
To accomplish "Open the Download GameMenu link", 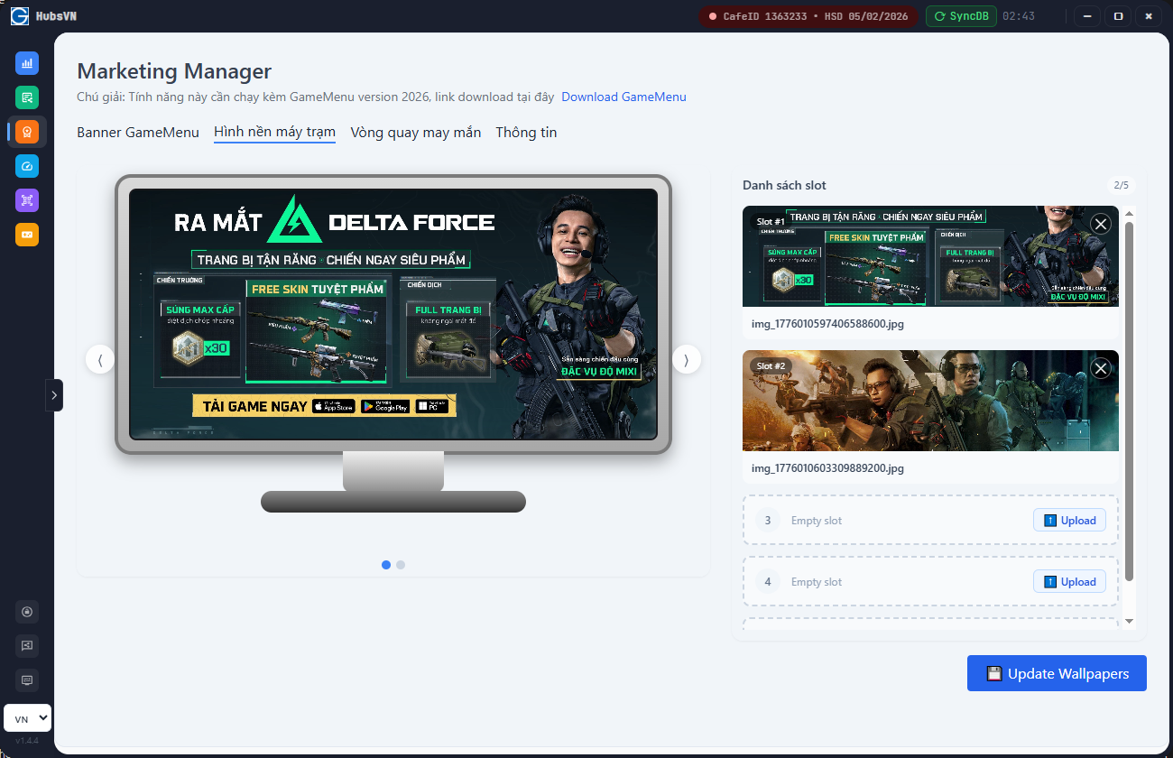I will [x=623, y=97].
